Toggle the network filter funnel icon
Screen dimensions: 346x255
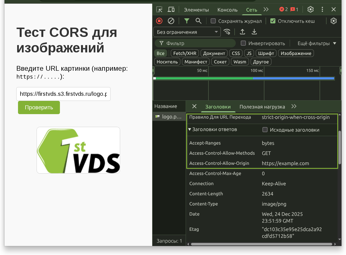point(187,21)
